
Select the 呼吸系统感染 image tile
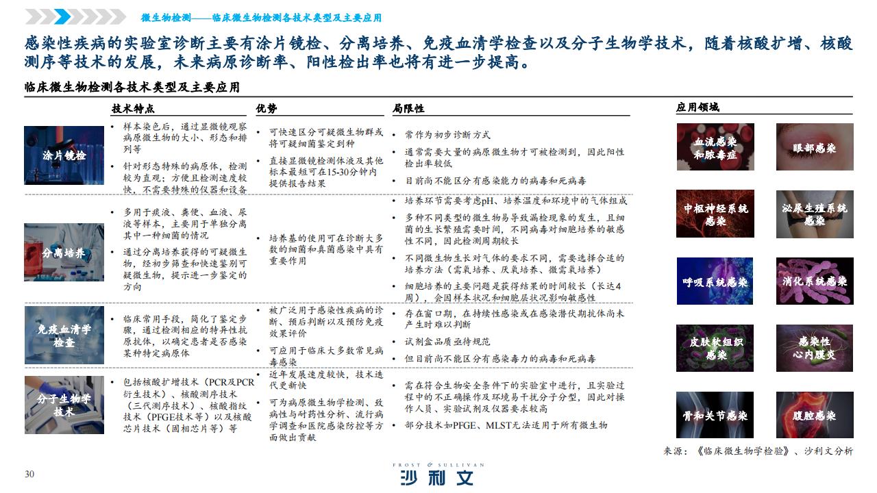(x=715, y=281)
